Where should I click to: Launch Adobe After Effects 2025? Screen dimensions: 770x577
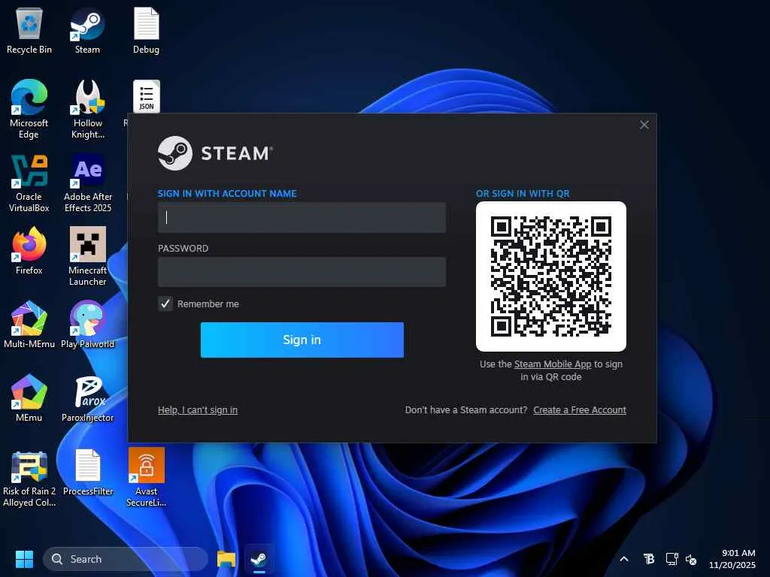(88, 183)
